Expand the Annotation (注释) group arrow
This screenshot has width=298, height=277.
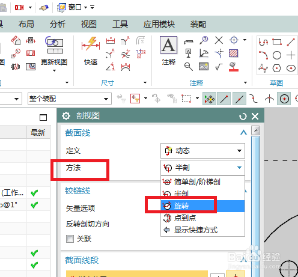pos(245,82)
